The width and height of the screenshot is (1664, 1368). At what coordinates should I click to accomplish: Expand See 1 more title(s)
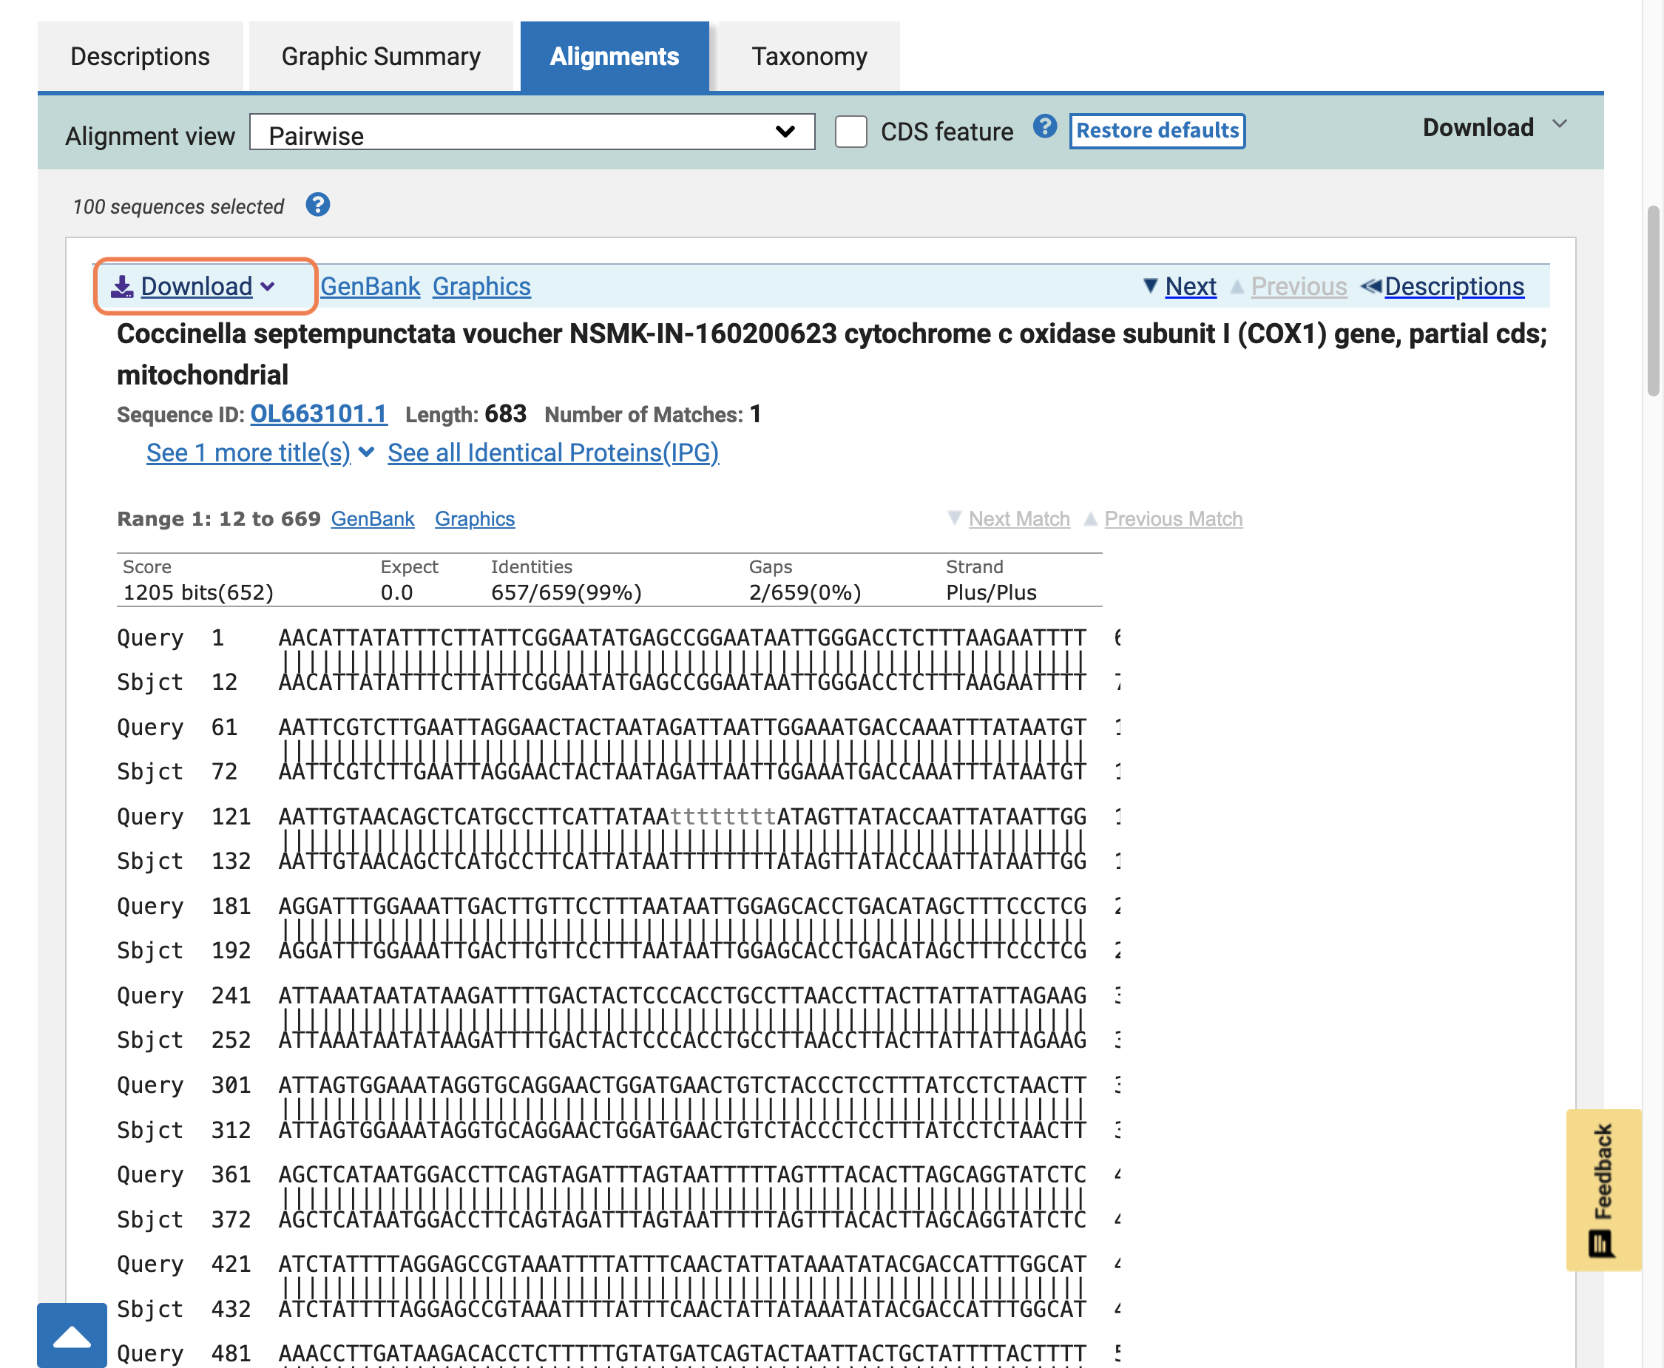pos(248,453)
